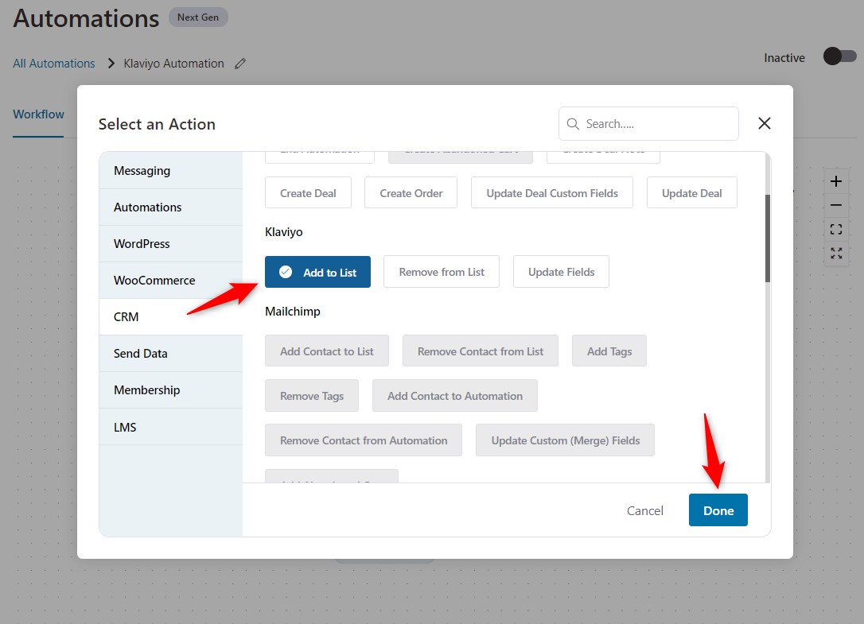Click the pencil icon to rename Klaviyo Automation
This screenshot has width=864, height=624.
[240, 64]
